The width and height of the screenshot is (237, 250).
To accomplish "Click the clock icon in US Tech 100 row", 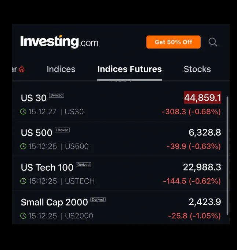I will (x=23, y=181).
